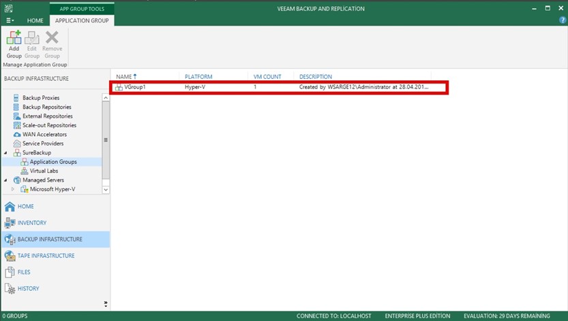Sort by the VM COUNT column header
Viewport: 568px width, 321px height.
(x=267, y=77)
